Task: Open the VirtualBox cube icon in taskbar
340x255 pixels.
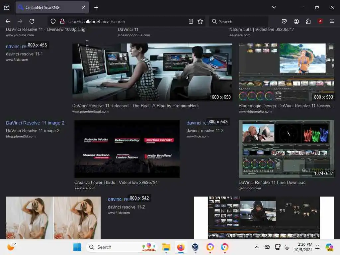Action: point(195,247)
